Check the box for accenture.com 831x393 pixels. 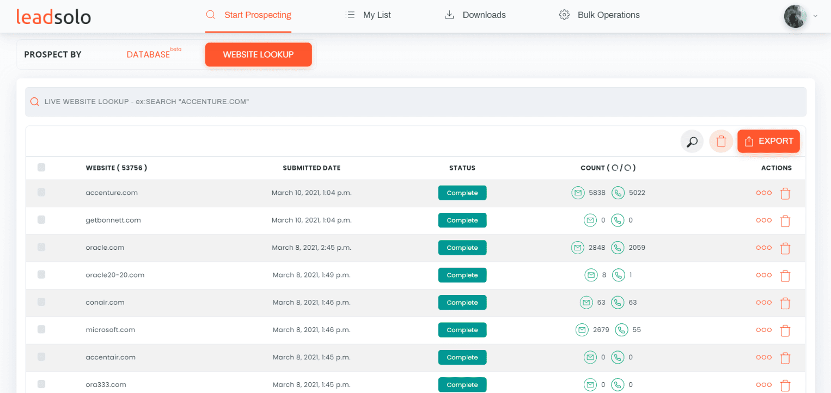click(x=41, y=192)
